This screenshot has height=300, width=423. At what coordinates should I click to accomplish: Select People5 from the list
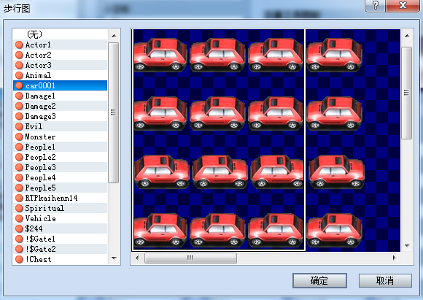coord(60,188)
